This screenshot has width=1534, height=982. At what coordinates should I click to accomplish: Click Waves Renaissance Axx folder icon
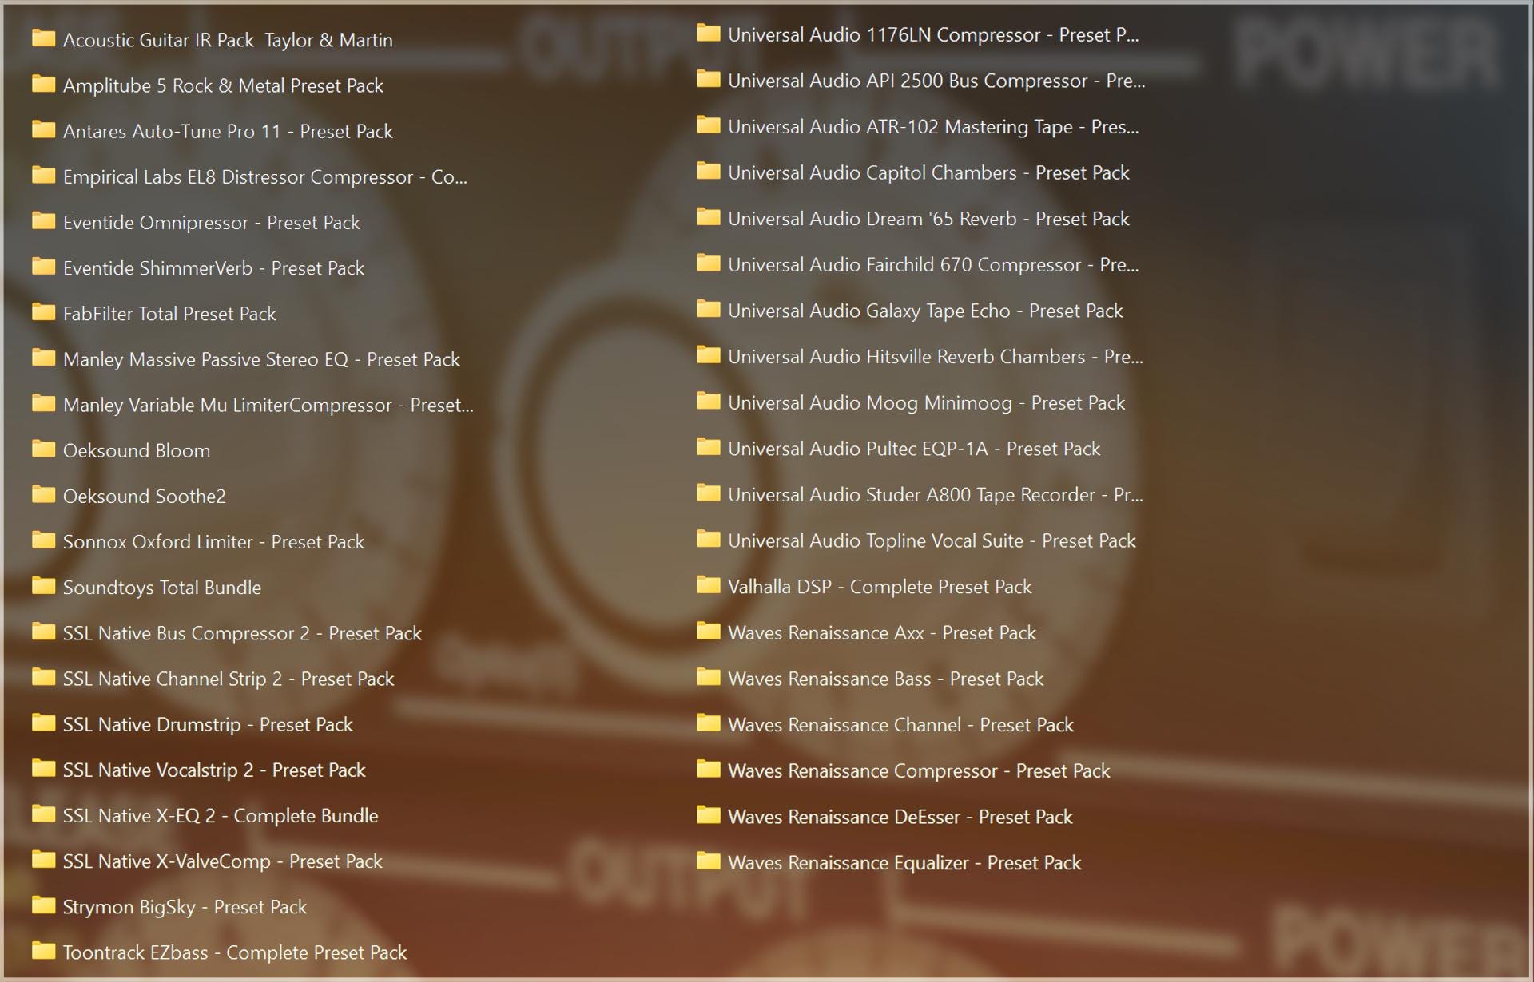point(708,631)
